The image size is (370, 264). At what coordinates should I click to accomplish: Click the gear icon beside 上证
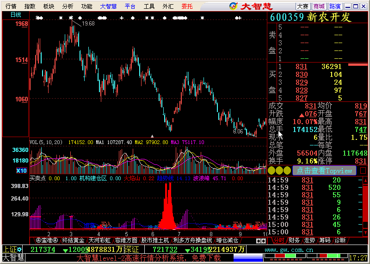click(19, 249)
